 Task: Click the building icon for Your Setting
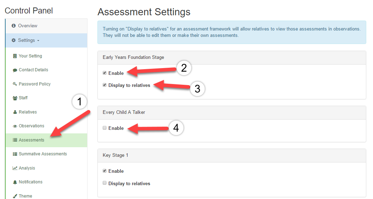15,56
